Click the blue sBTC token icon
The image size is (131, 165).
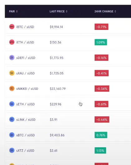pos(12,135)
